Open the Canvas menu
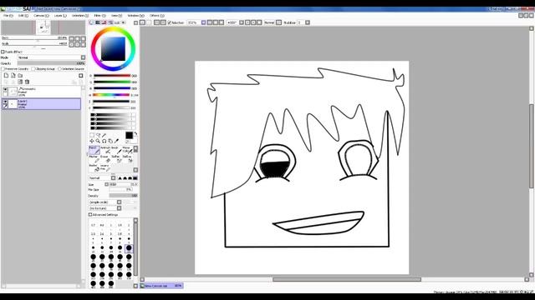This screenshot has height=300, width=535. (41, 16)
